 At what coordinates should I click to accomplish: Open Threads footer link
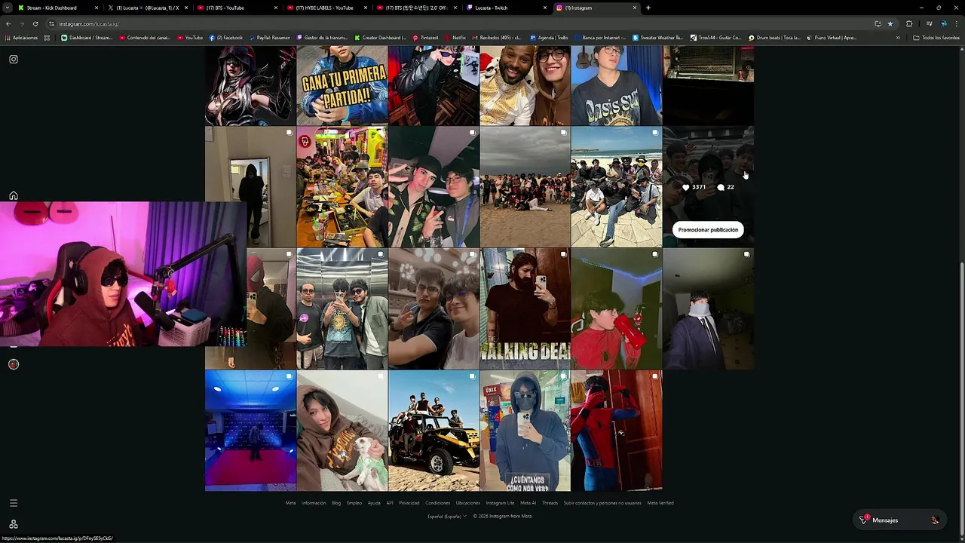[550, 503]
